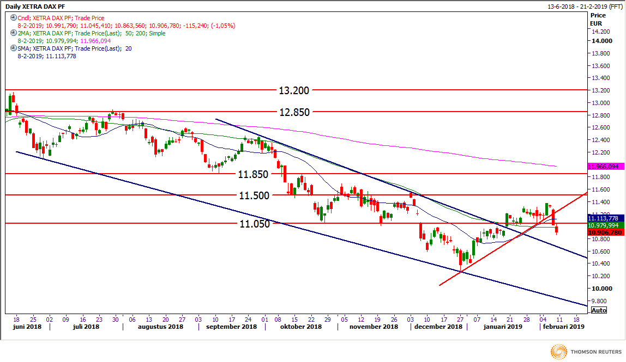Click the blue 11.113,778 price tag on the axis
The height and width of the screenshot is (362, 626).
pos(606,218)
